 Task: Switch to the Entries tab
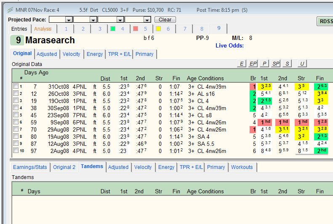pos(19,29)
